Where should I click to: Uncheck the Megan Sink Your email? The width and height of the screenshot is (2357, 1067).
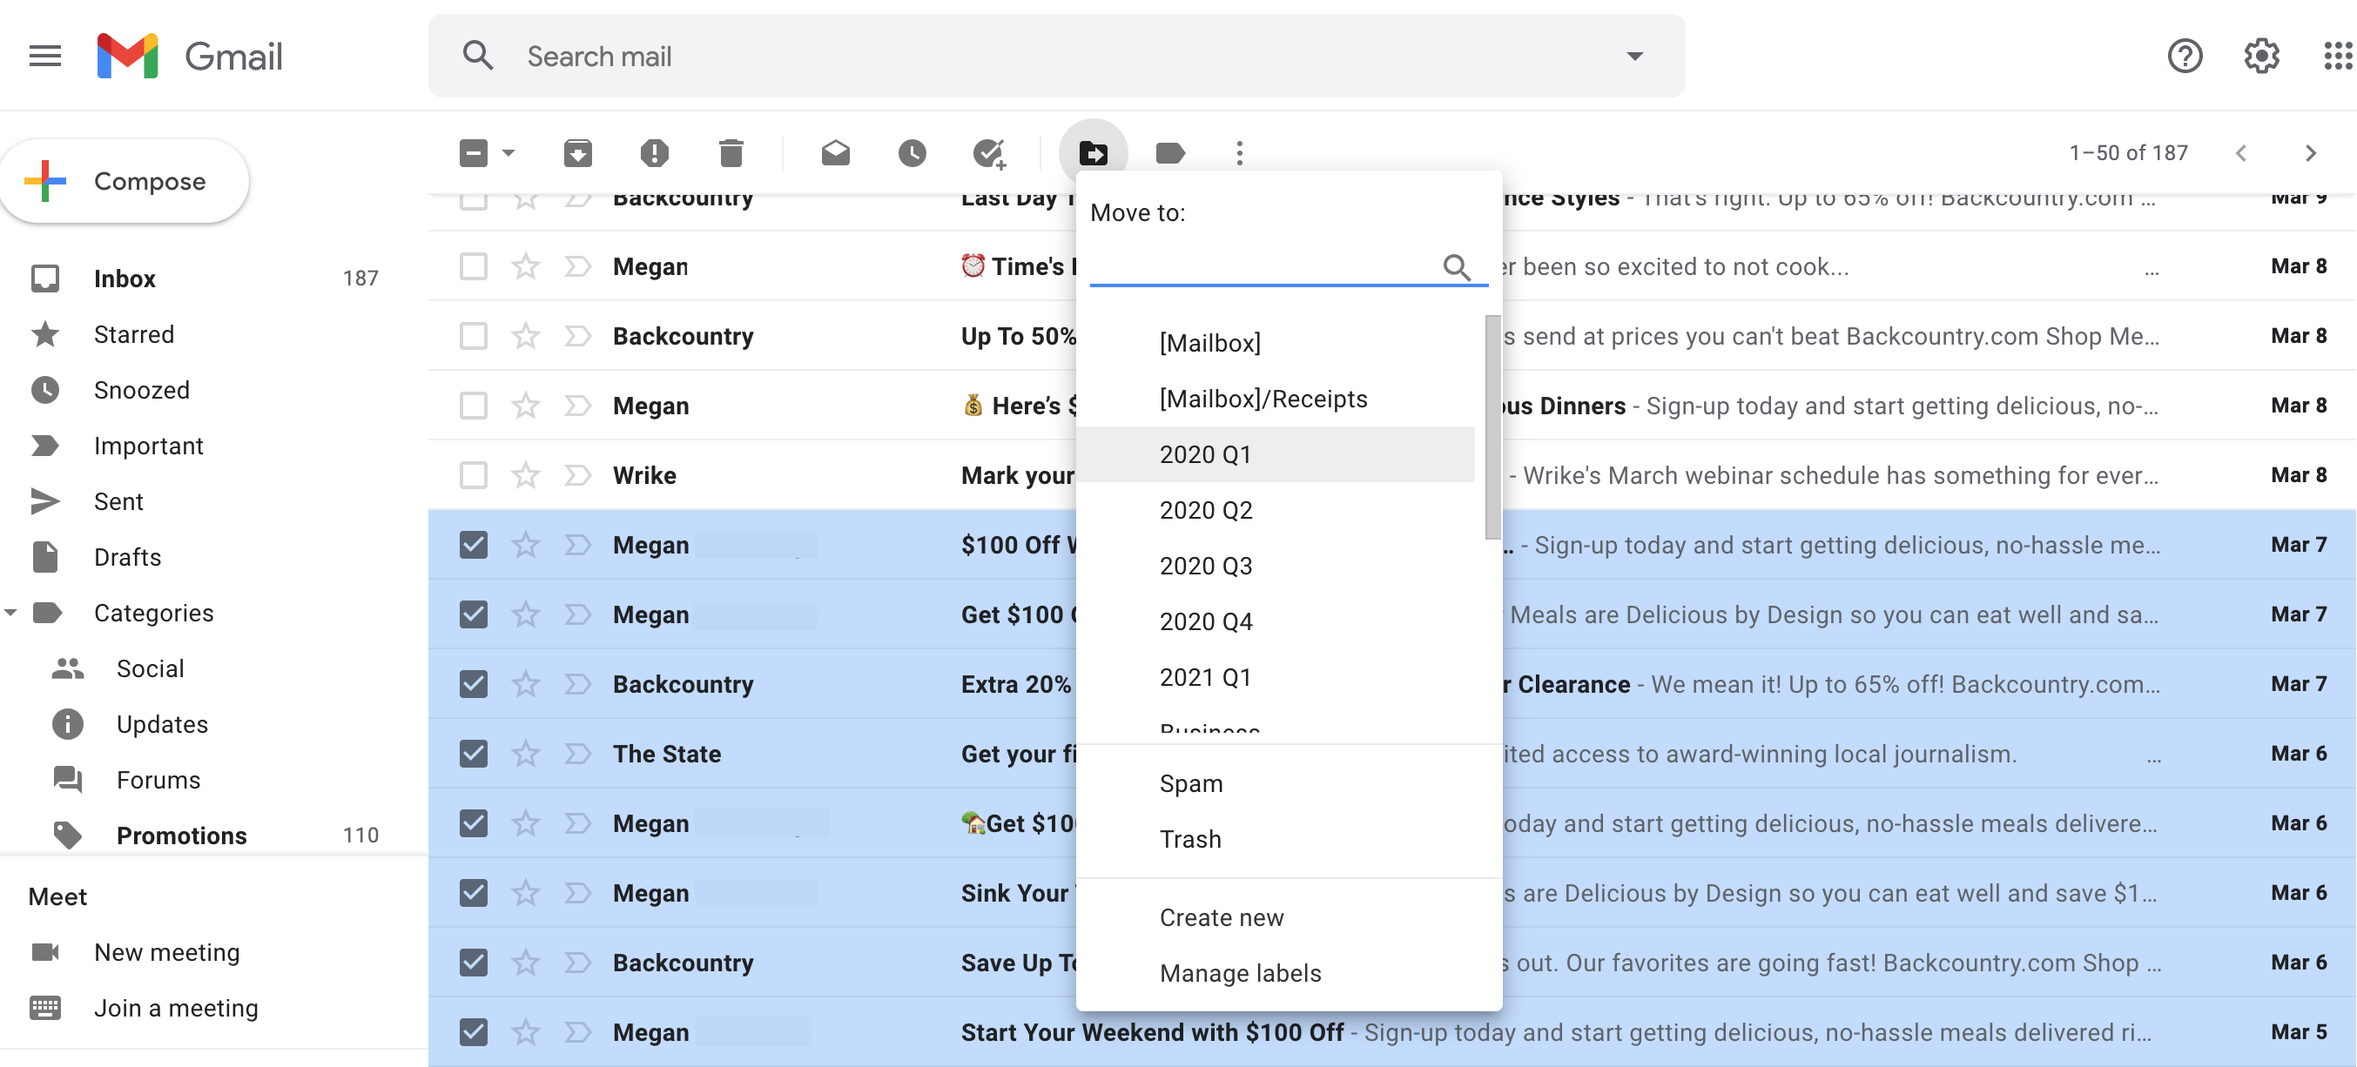pyautogui.click(x=473, y=893)
